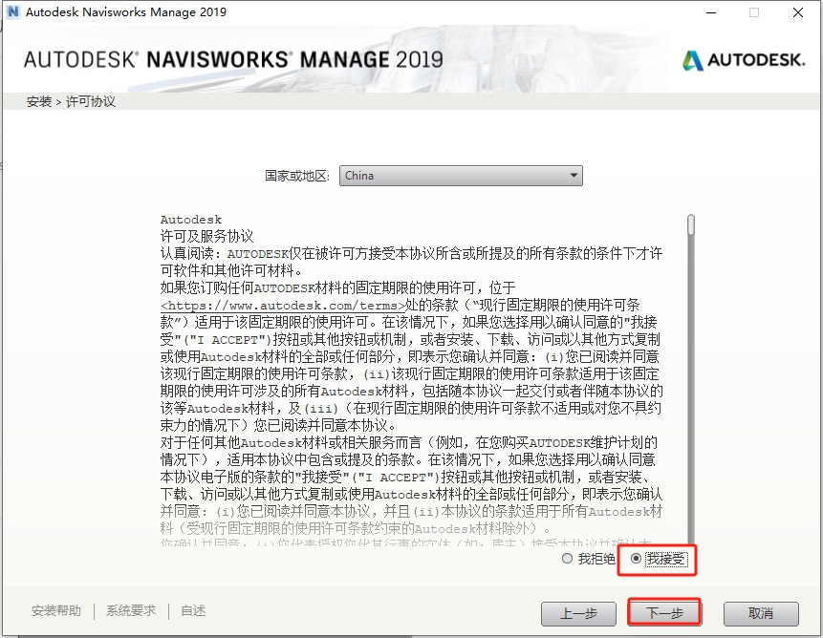Click the 安装 breadcrumb item
Image resolution: width=823 pixels, height=638 pixels.
(x=39, y=101)
